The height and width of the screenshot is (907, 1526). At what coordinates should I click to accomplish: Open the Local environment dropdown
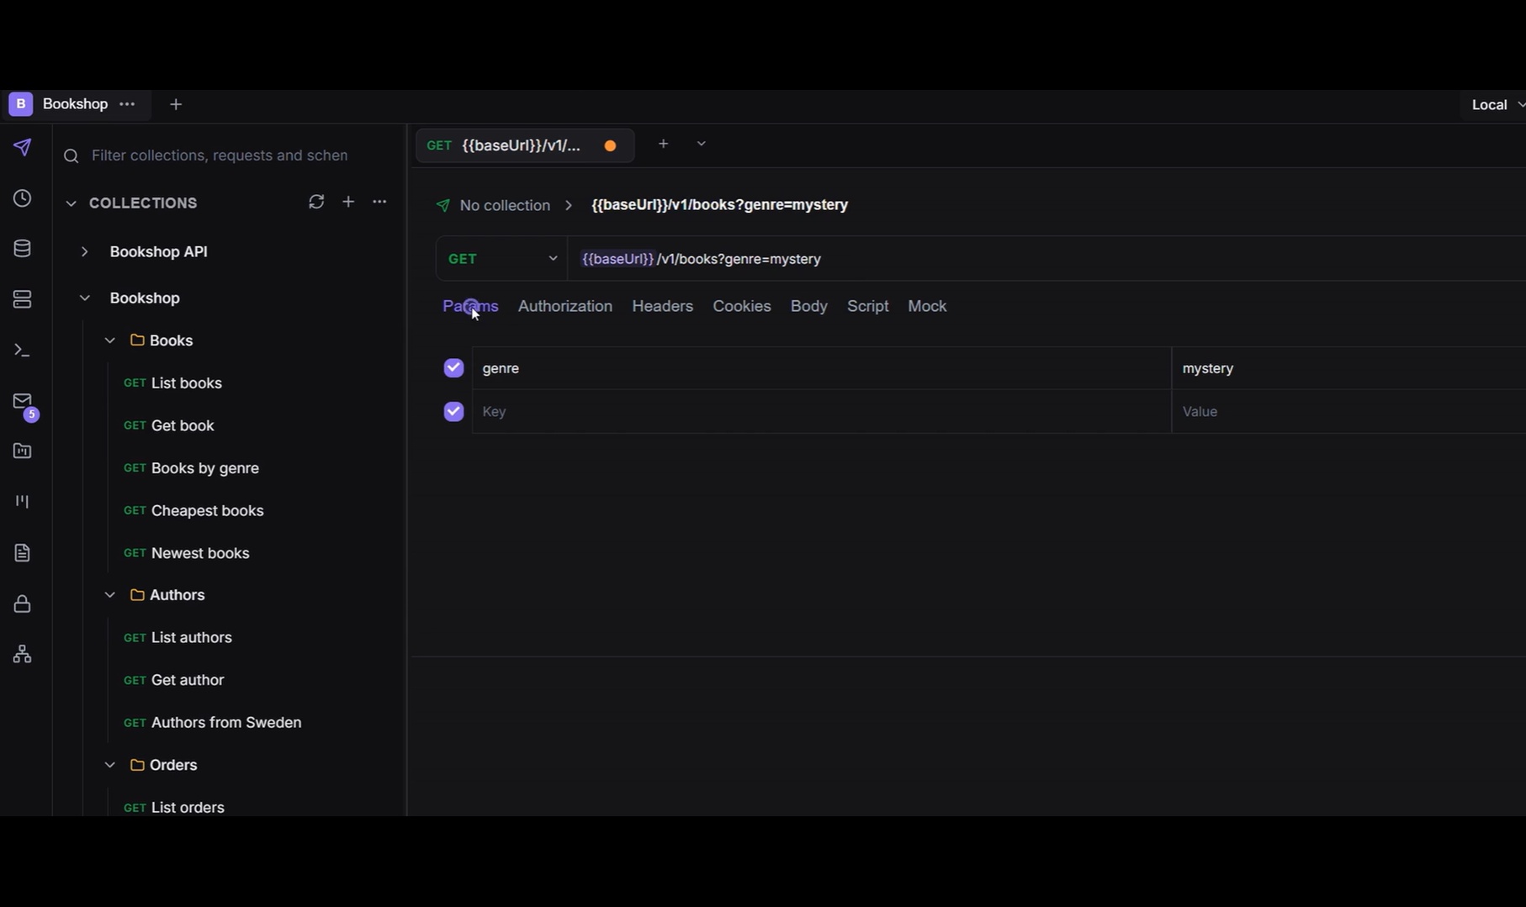coord(1497,105)
